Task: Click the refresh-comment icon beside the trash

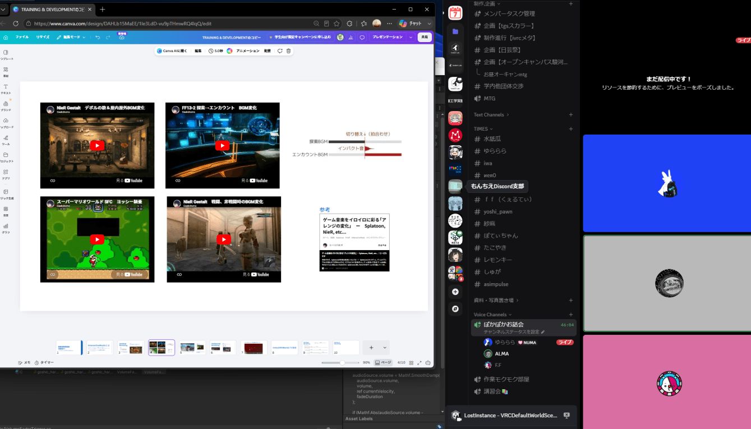Action: click(280, 51)
